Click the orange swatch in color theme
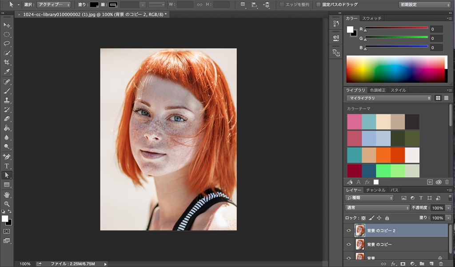The width and height of the screenshot is (455, 267). [x=383, y=155]
